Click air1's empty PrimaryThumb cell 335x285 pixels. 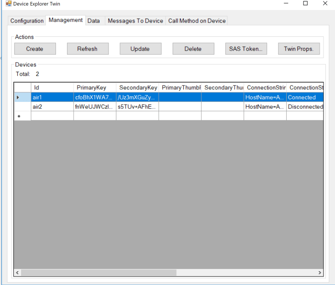[180, 98]
